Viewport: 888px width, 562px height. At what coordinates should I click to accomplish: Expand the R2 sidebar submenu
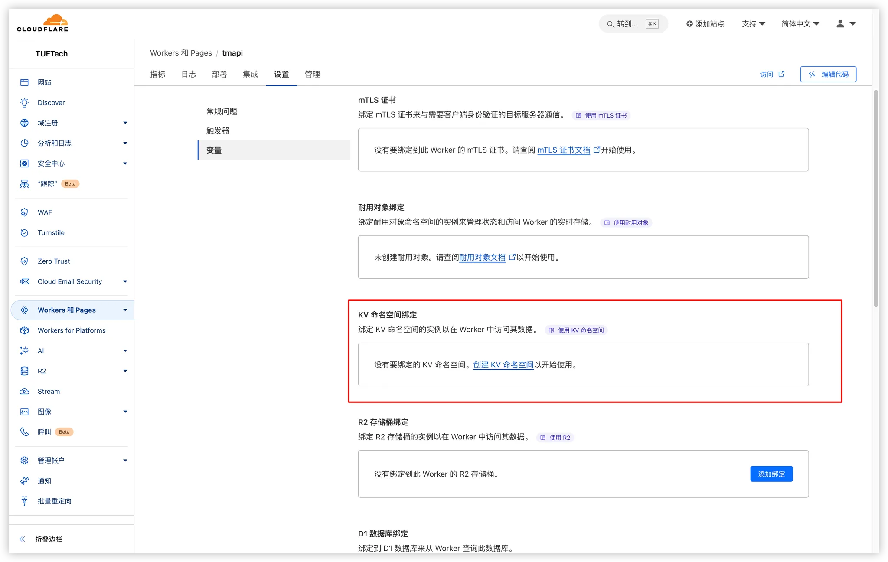[125, 371]
